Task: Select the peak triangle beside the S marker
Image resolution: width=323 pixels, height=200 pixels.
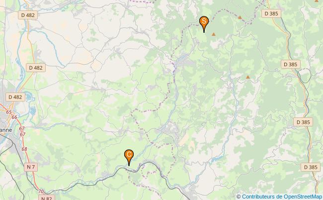Action: point(214,34)
